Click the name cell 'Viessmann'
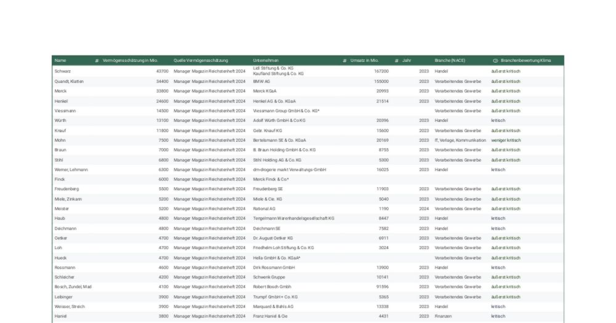Viewport: 616px width, 323px height. 65,111
